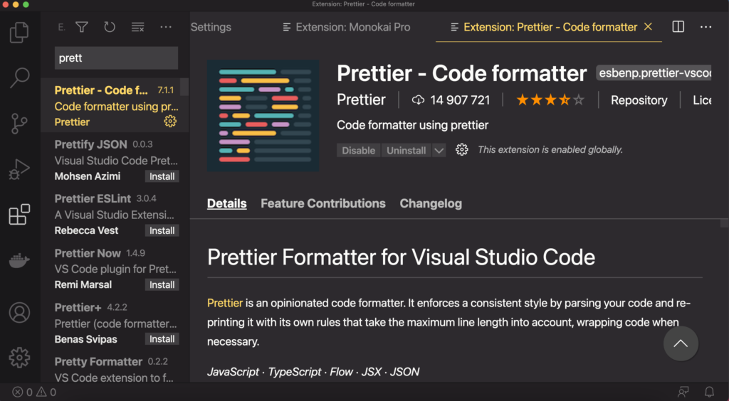Open the Manage gear in activity bar
This screenshot has height=401, width=729.
[x=19, y=358]
